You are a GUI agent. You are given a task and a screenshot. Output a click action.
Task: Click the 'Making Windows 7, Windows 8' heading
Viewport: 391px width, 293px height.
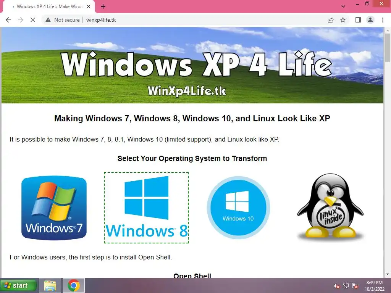click(192, 118)
